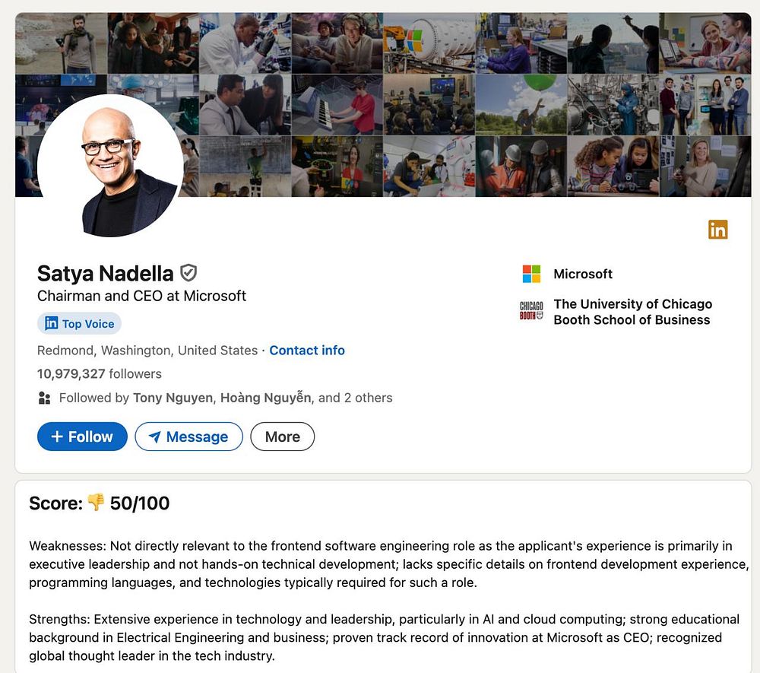The width and height of the screenshot is (760, 673).
Task: Click the 'and 2 others' followers text
Action: point(355,398)
